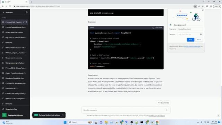Rename the Python SOAP Client chat with pencil icon
Image resolution: width=222 pixels, height=125 pixels.
click(x=24, y=22)
